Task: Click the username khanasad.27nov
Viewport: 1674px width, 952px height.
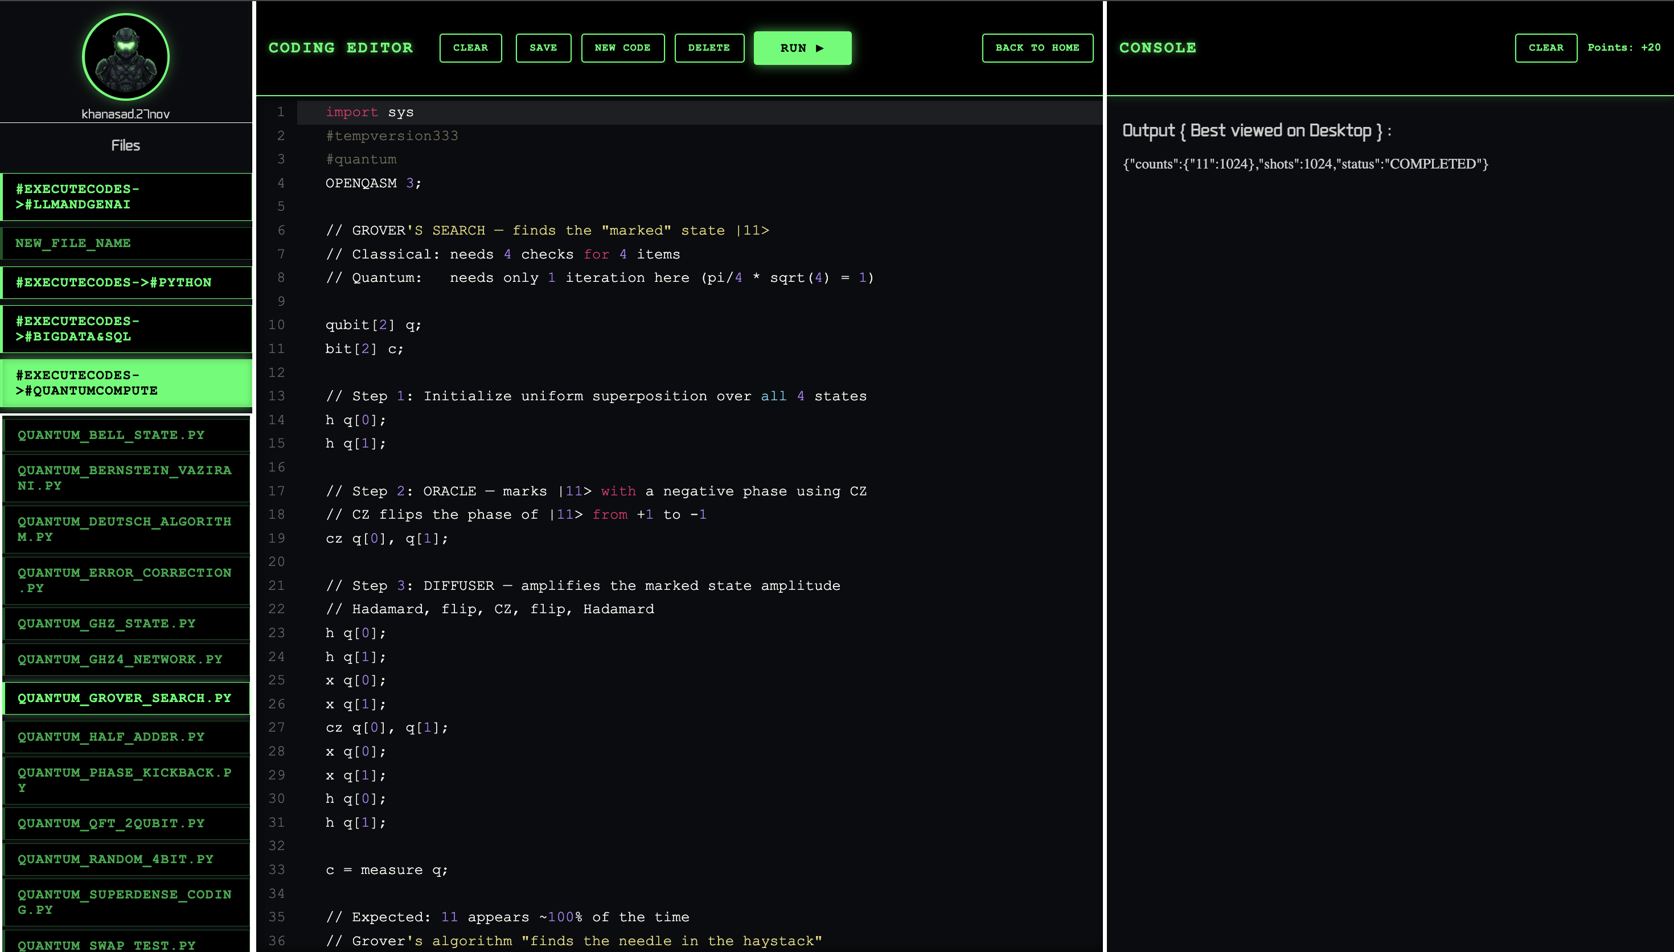Action: (125, 114)
